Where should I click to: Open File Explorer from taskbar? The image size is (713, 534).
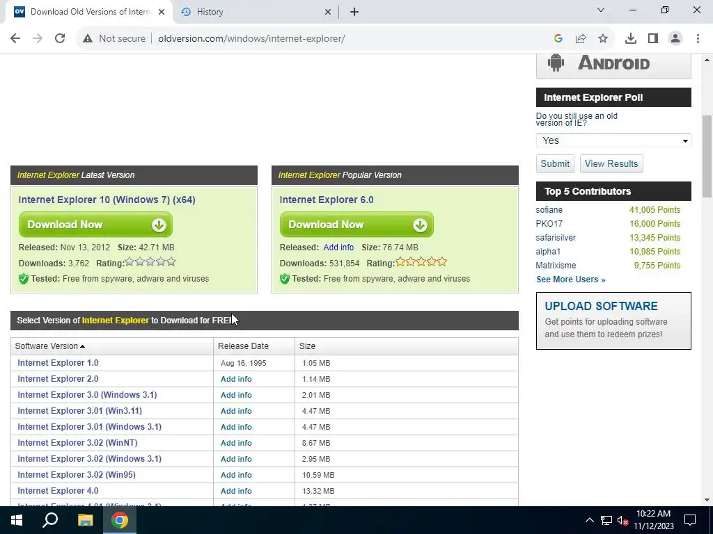click(85, 520)
